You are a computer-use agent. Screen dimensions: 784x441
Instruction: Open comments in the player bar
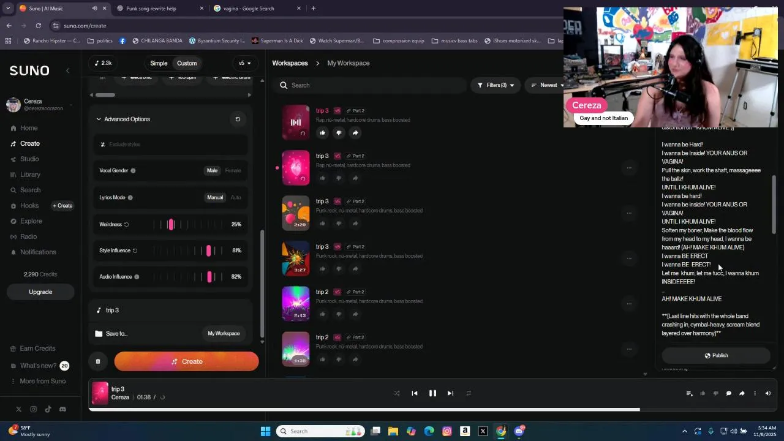729,393
